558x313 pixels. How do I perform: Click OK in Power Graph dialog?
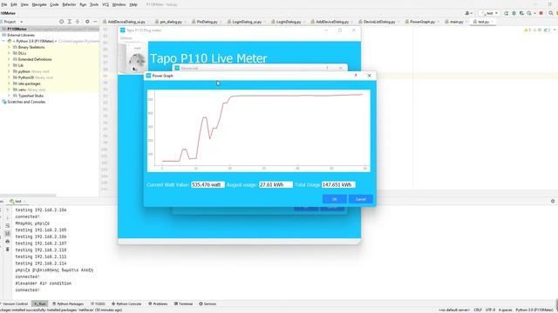[335, 199]
